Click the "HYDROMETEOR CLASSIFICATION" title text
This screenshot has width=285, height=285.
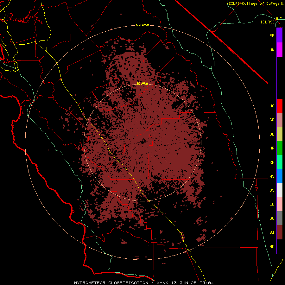point(111,283)
